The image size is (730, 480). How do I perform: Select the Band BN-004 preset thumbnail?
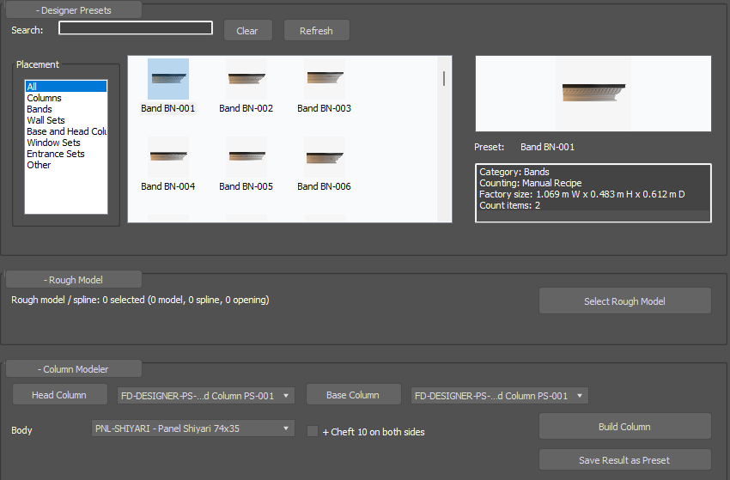[168, 157]
